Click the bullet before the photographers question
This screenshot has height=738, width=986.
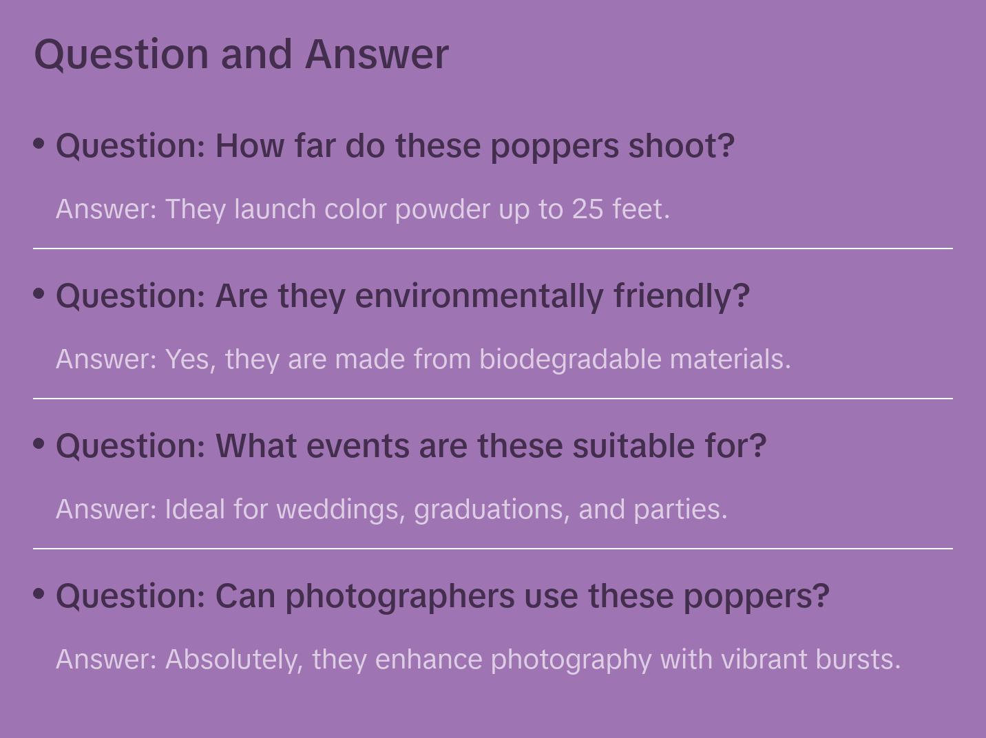pyautogui.click(x=39, y=593)
